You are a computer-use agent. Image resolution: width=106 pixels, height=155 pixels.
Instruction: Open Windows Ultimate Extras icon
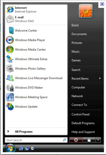click(x=10, y=59)
